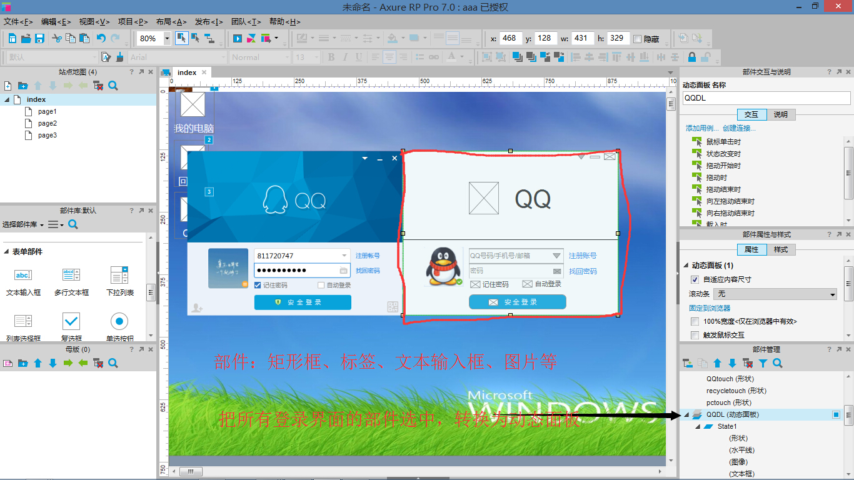The height and width of the screenshot is (480, 854).
Task: Select page2 in the sitemap
Action: pyautogui.click(x=47, y=123)
